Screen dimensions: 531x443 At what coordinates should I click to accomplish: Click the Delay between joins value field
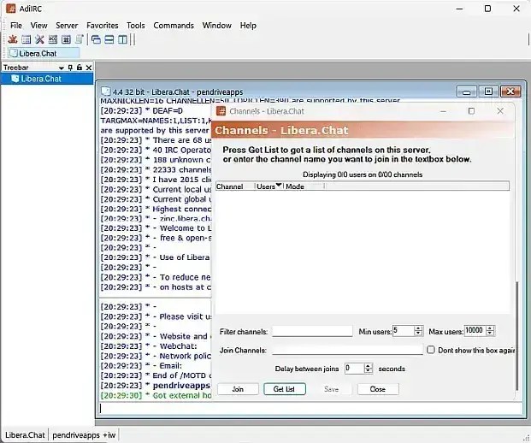coord(354,368)
